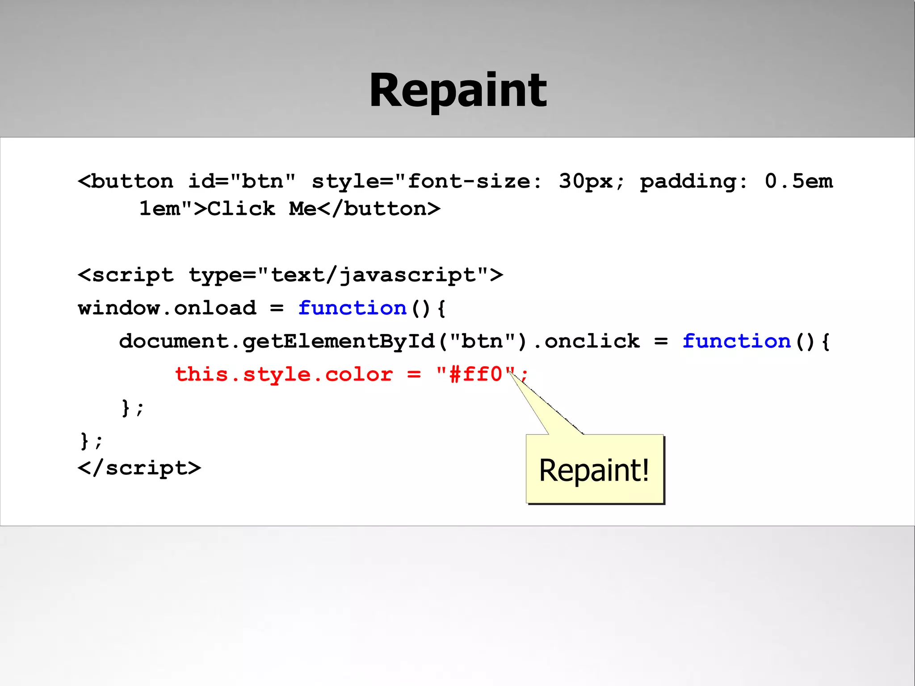Click the unindented "};" above </script>
Image resolution: width=915 pixels, height=686 pixels.
click(92, 440)
